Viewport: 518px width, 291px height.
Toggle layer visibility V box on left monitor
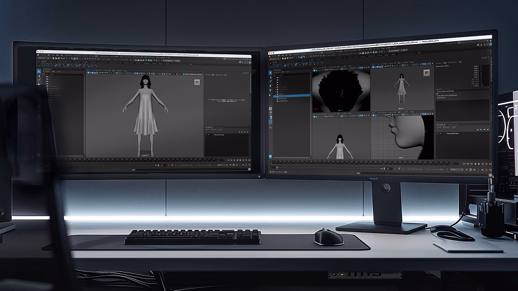pos(206,135)
